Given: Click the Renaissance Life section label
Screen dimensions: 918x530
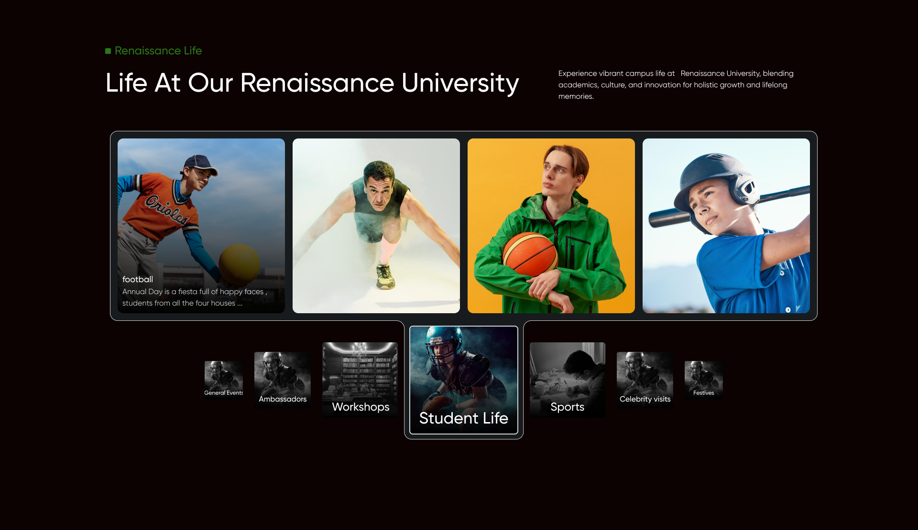Looking at the screenshot, I should (158, 51).
